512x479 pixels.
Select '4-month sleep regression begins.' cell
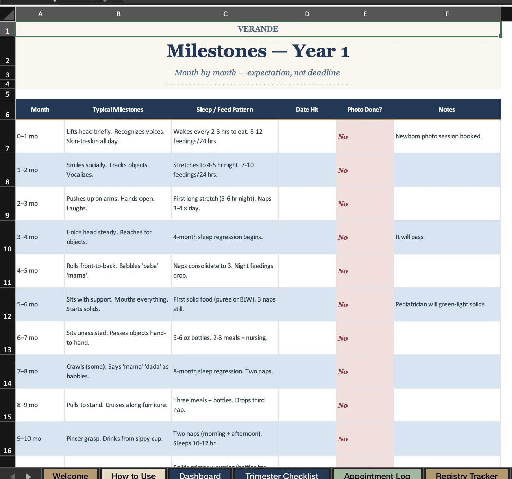pyautogui.click(x=225, y=237)
